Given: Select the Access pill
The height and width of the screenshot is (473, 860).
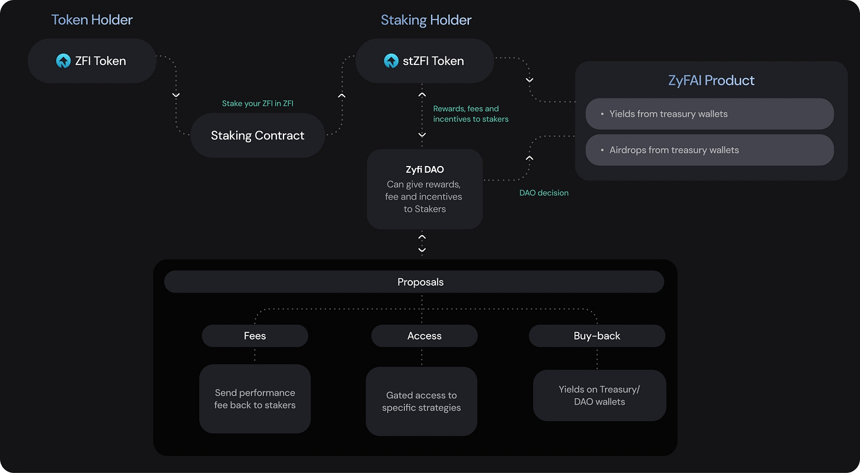Looking at the screenshot, I should tap(424, 335).
